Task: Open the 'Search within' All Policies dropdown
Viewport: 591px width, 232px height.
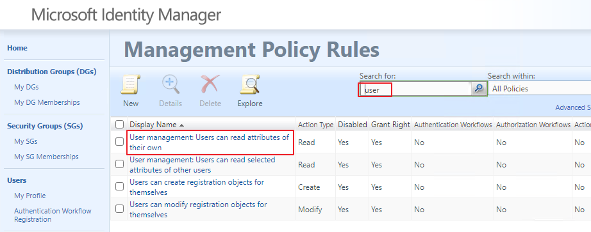Action: (539, 89)
